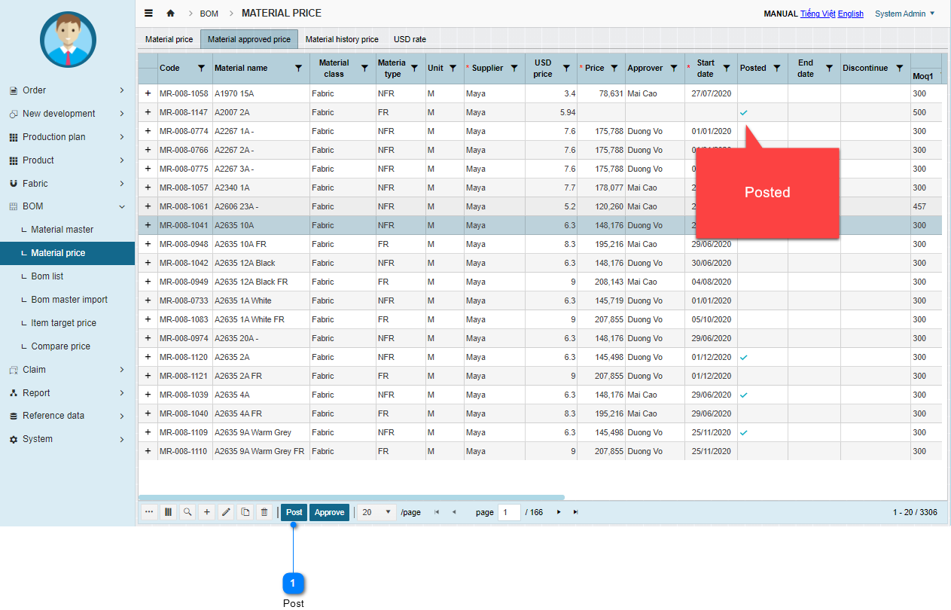Switch language to Tiếng Việt

pyautogui.click(x=818, y=14)
